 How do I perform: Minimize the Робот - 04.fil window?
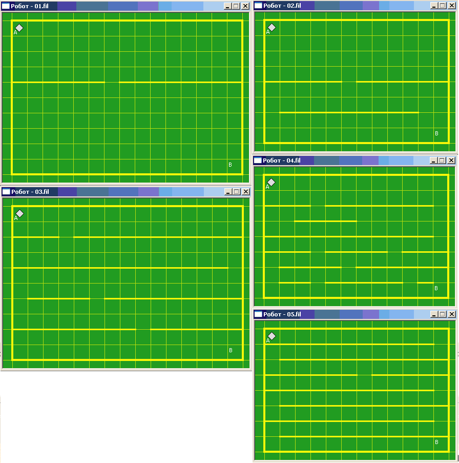pyautogui.click(x=433, y=160)
